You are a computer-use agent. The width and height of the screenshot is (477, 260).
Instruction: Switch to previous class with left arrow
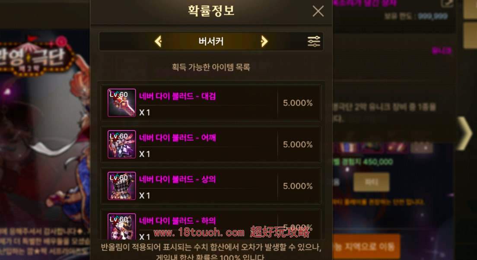click(158, 41)
